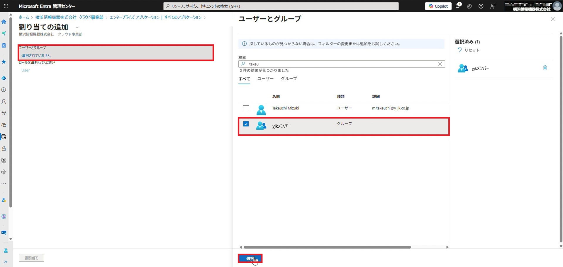This screenshot has height=267, width=563.
Task: Switch to the ユーザー tab
Action: click(265, 79)
